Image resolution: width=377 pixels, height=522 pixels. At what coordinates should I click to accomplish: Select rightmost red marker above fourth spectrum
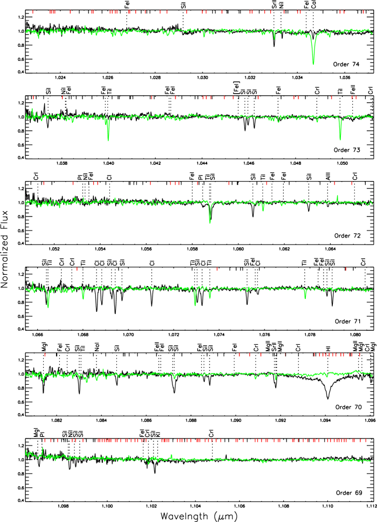(x=346, y=269)
